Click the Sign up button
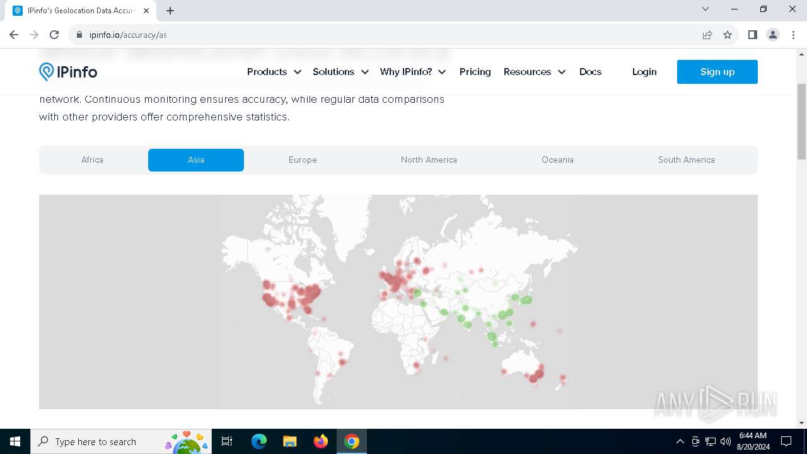 [x=717, y=72]
